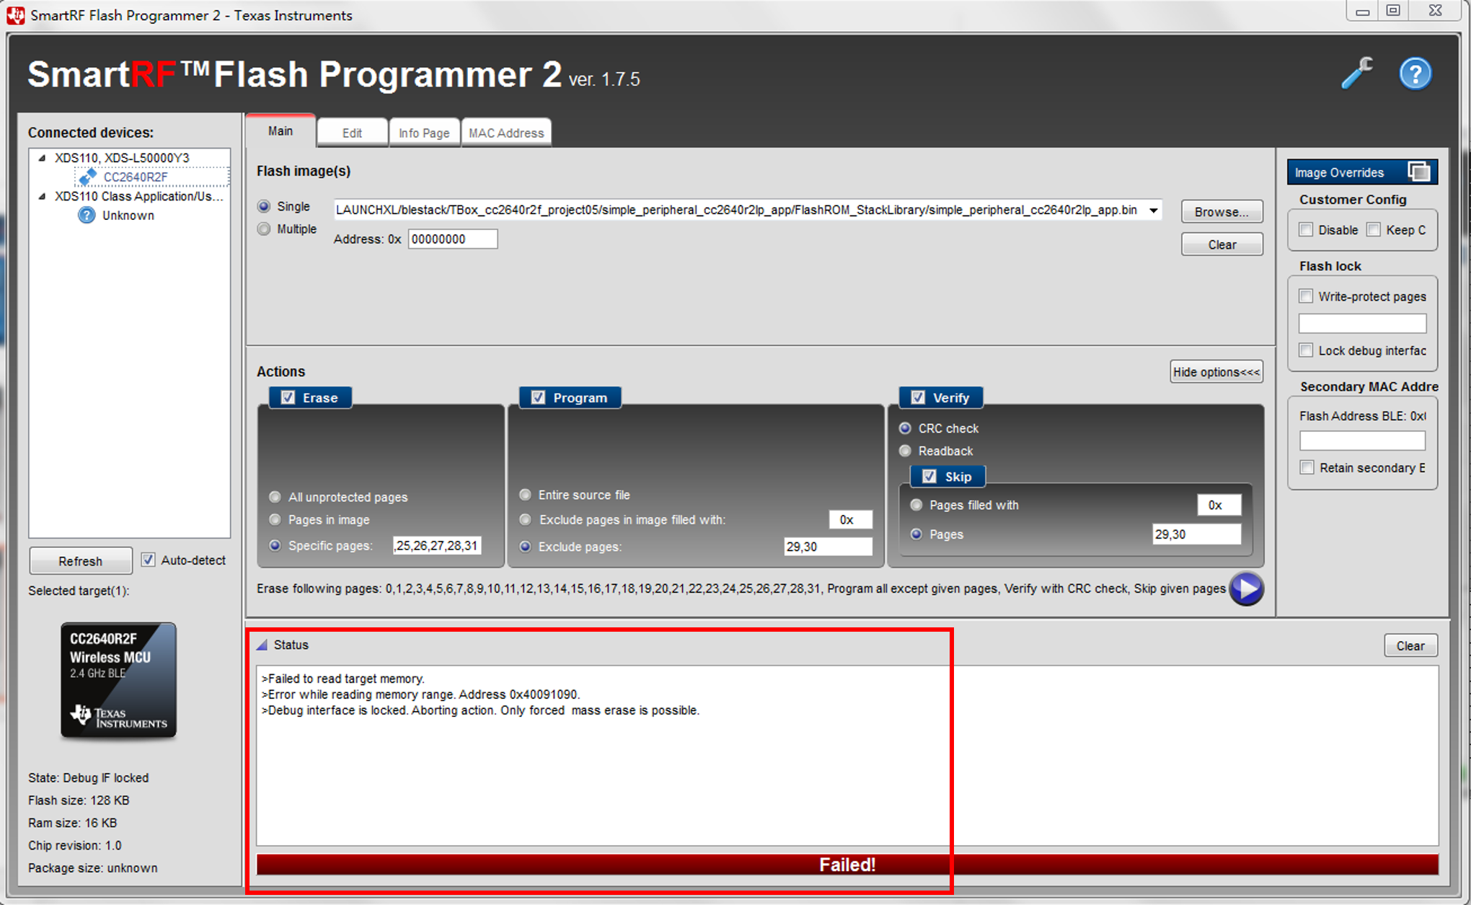Select the Unknown device tree item
This screenshot has height=905, width=1471.
(x=128, y=215)
